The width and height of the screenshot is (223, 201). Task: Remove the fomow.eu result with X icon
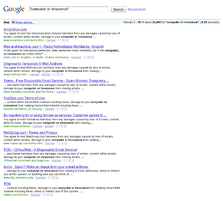pyautogui.click(x=65, y=126)
